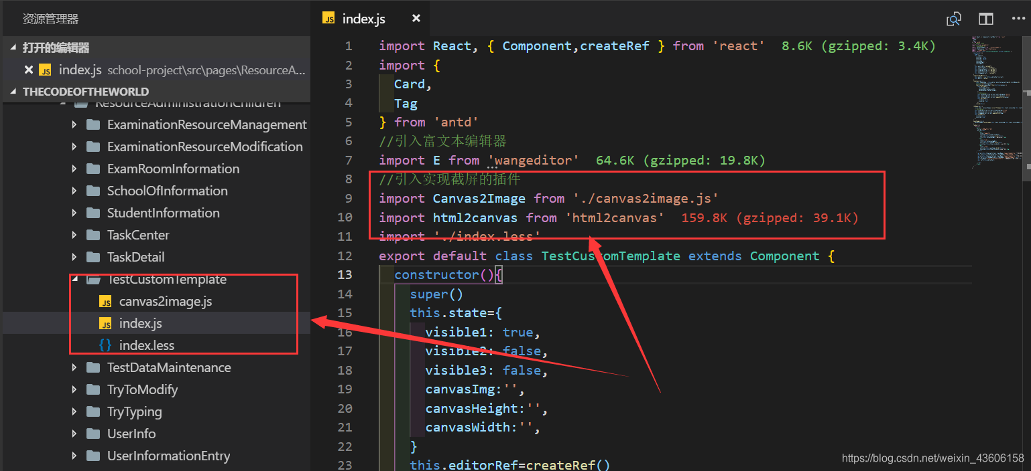Place cursor on 'wangeditor' import string

(x=533, y=160)
